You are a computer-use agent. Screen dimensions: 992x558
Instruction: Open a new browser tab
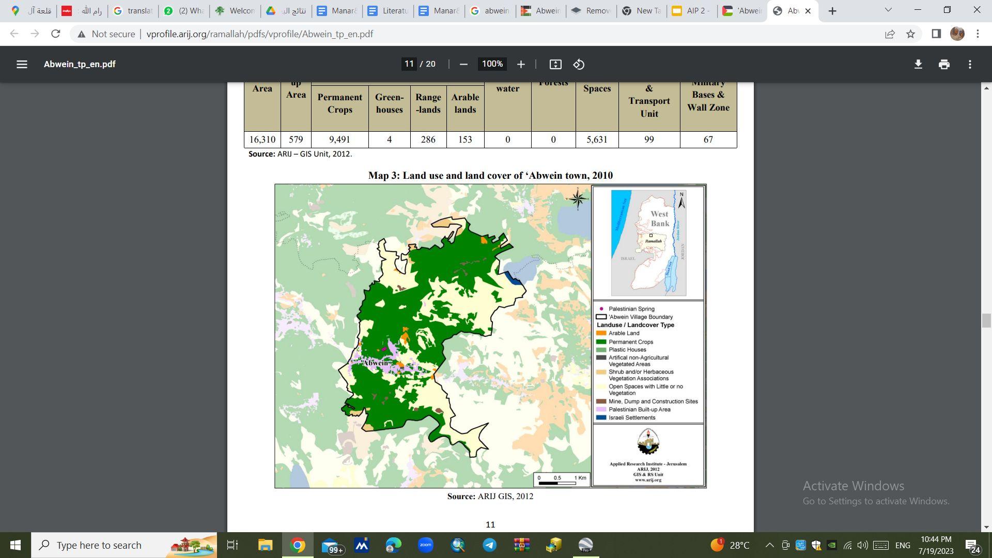(832, 11)
